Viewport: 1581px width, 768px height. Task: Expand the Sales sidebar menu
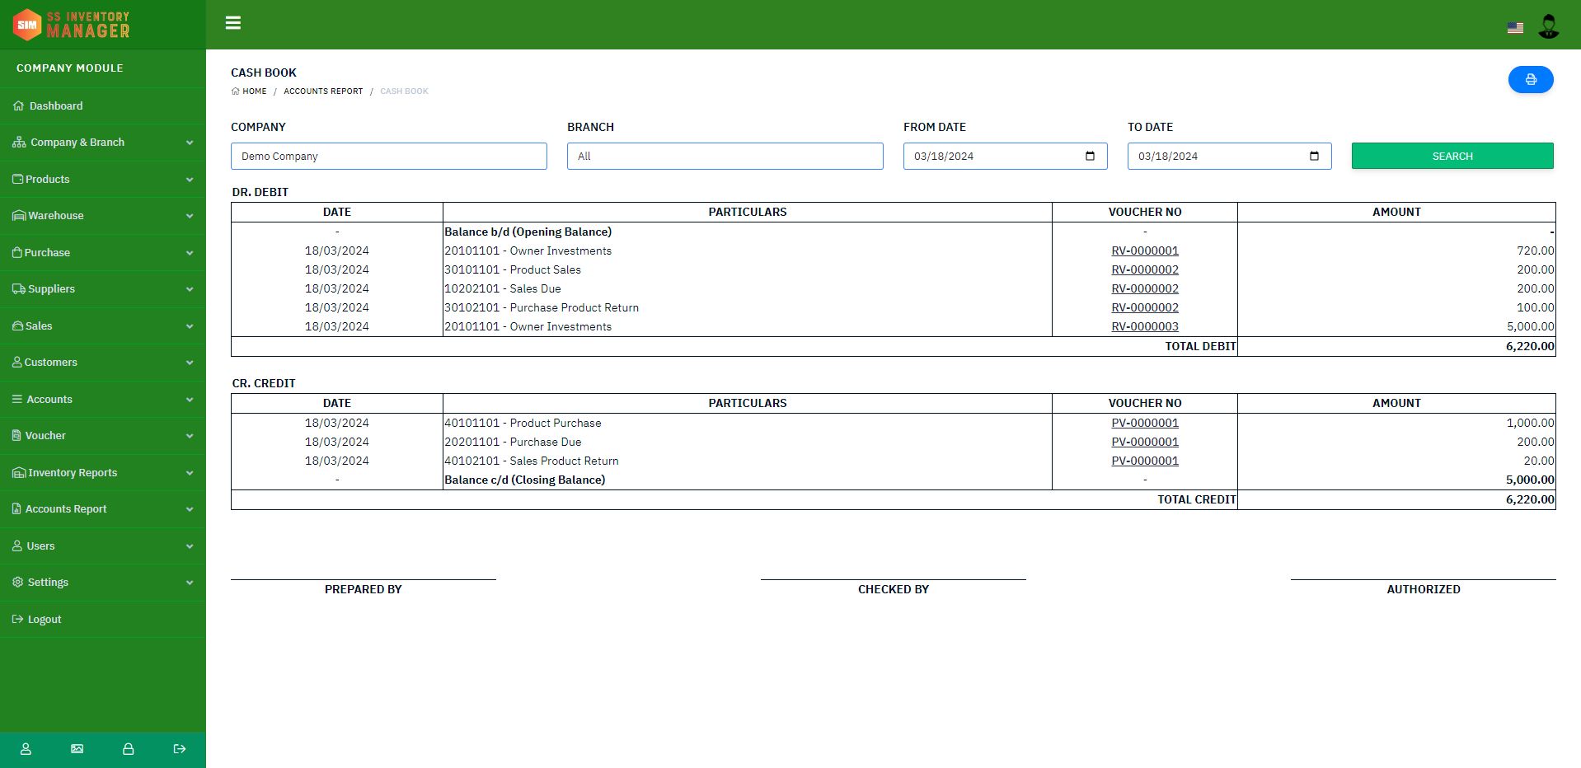103,326
